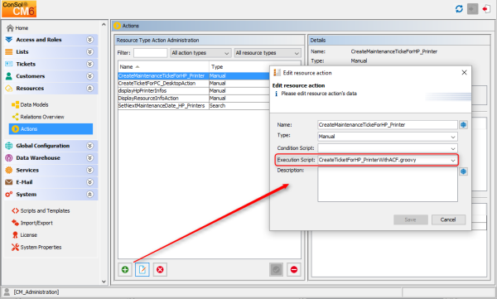
Task: Collapse the Resources navigation section
Action: 90,88
